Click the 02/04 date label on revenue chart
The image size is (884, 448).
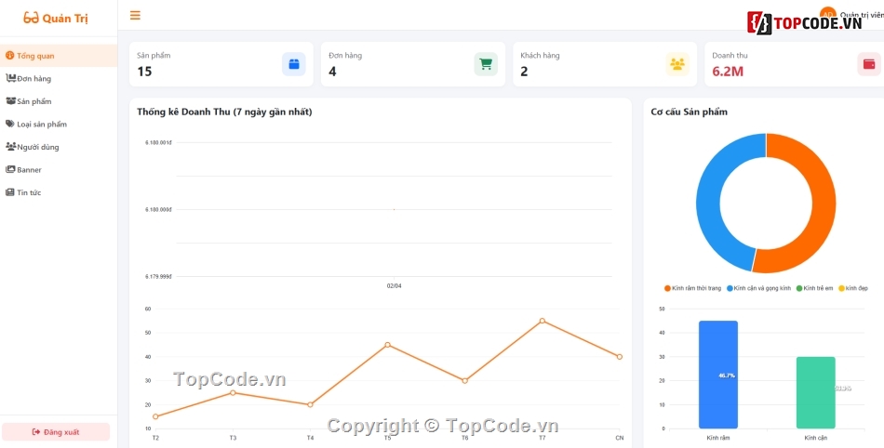coord(395,286)
